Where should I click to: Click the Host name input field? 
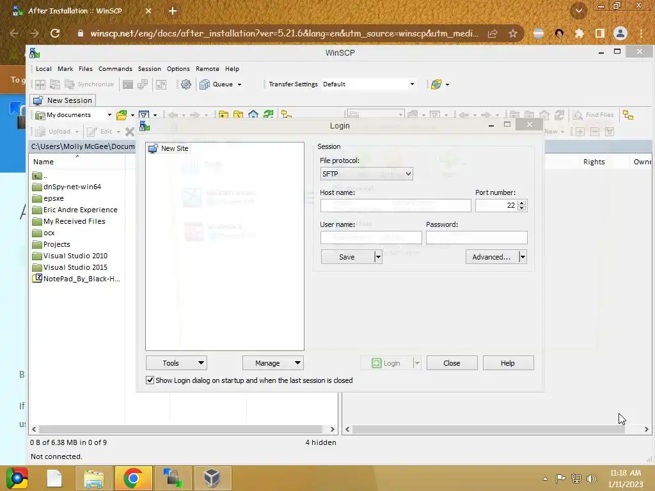click(395, 205)
